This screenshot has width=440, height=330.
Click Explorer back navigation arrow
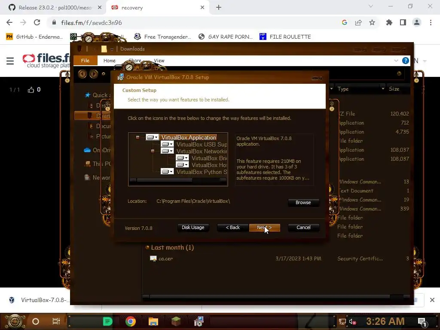[x=82, y=74]
